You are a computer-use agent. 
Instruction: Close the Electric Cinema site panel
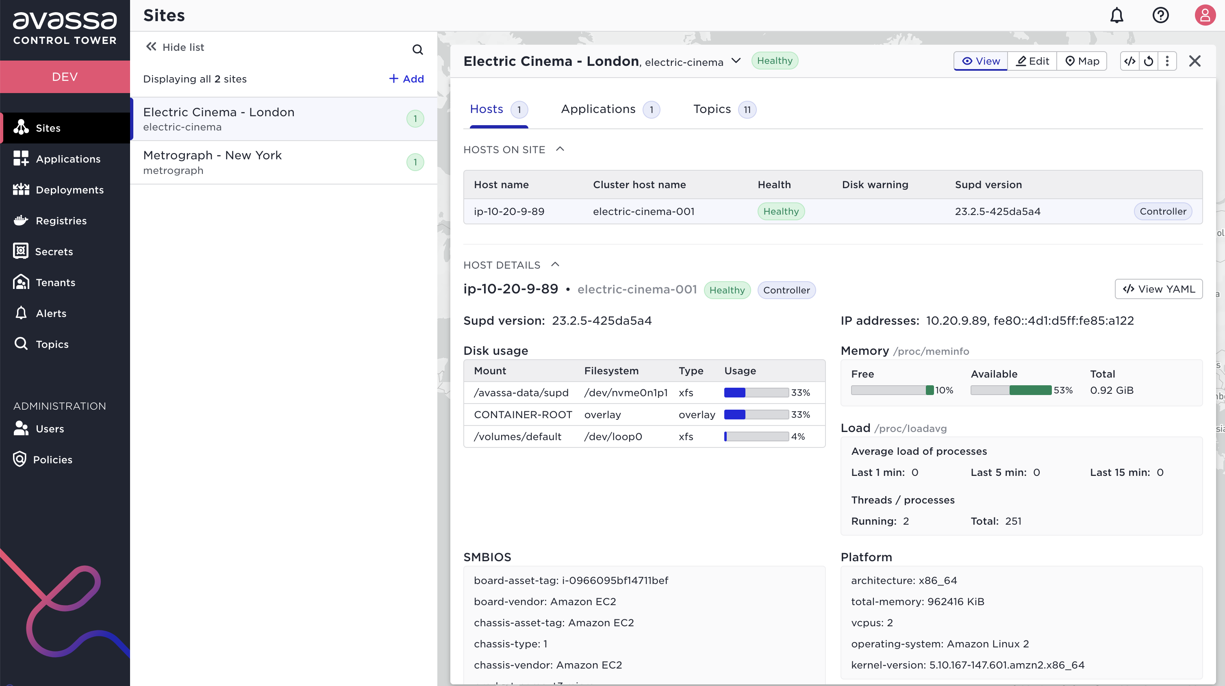[1195, 61]
